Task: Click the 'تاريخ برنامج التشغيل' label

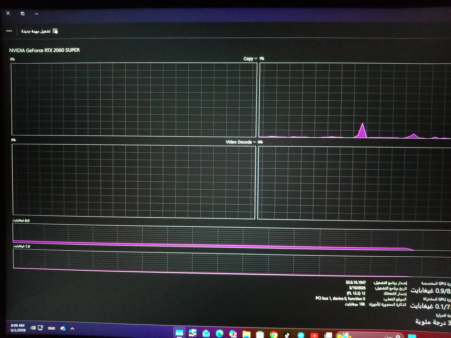Action: [391, 288]
